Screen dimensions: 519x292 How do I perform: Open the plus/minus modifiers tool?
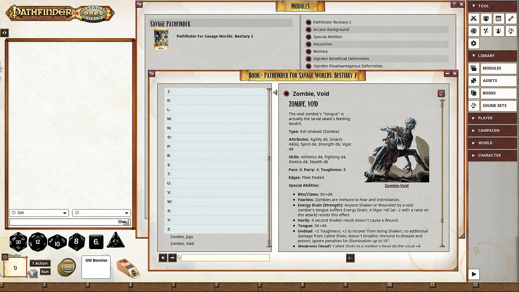tap(486, 31)
